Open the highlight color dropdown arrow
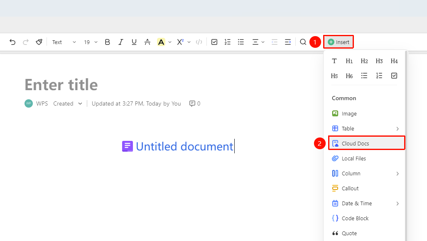The height and width of the screenshot is (241, 427). [170, 42]
